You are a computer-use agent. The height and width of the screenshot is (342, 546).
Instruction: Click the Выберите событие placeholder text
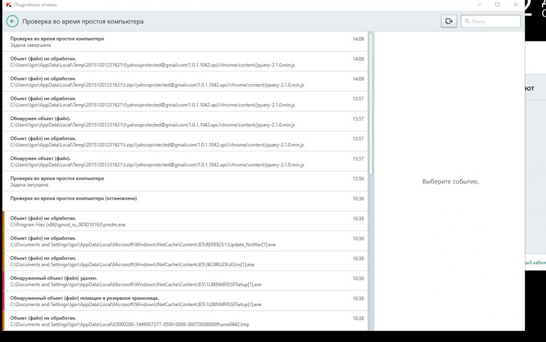(x=450, y=181)
